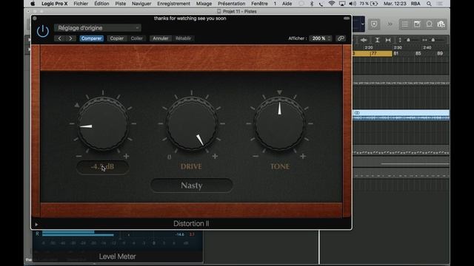
Task: Click the waveform zoom icon
Action: pyautogui.click(x=364, y=40)
